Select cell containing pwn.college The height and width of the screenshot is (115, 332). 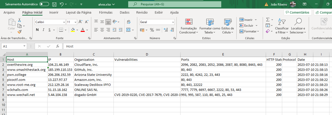click(x=27, y=75)
